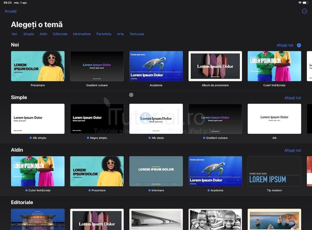Click the Tip modern label text
Viewport: 312px width, 230px height.
coord(274,190)
